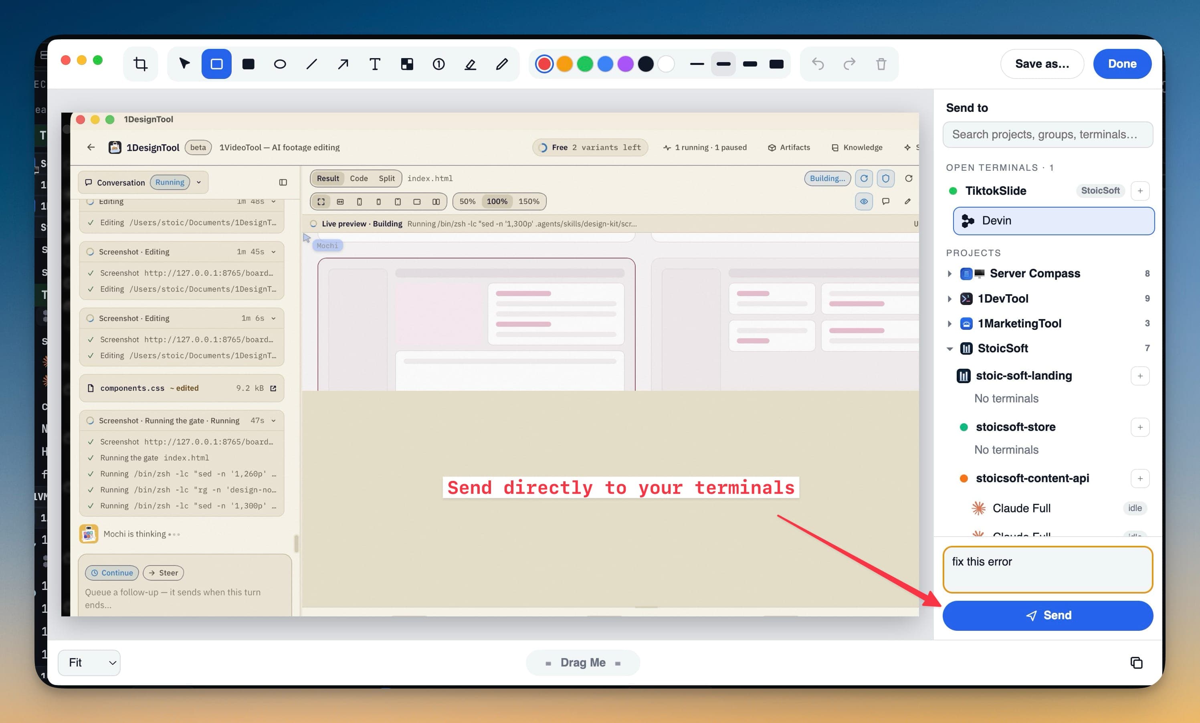Pick the green color swatch

[585, 64]
